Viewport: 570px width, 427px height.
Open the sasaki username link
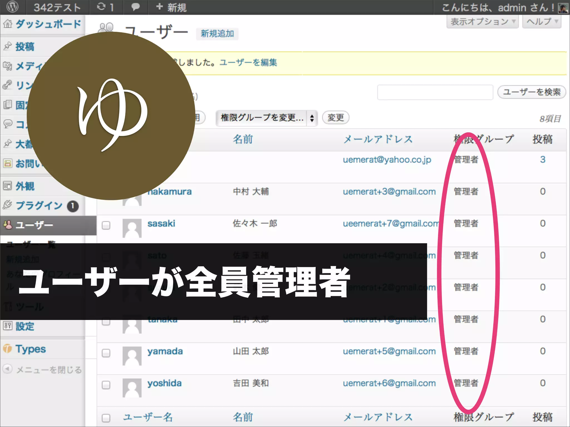pyautogui.click(x=161, y=224)
